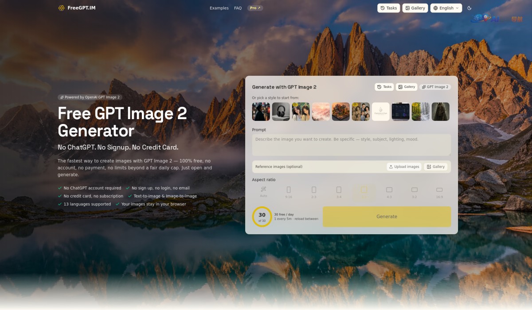Click the 'Reference images (optional)' label

[x=279, y=167]
